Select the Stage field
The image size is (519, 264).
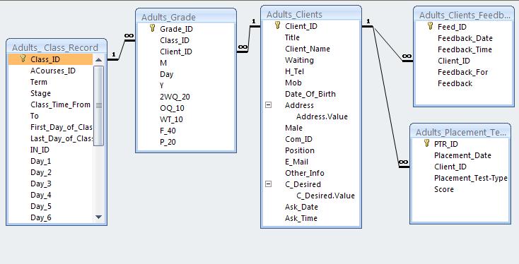coord(40,93)
